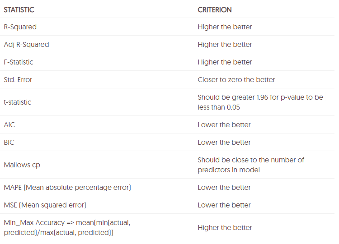
Task: Click MSE (Mean squared error) text
Action: click(x=45, y=205)
